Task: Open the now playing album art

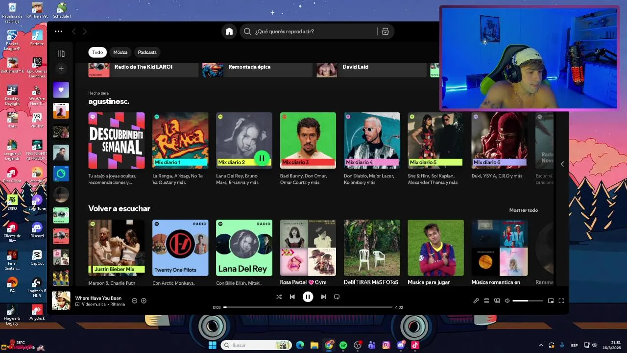Action: tap(61, 301)
